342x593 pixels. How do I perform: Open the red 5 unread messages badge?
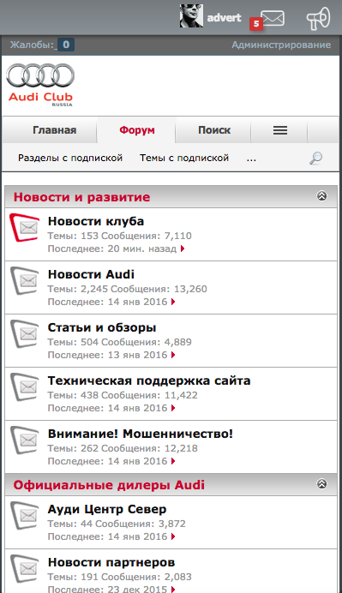click(x=255, y=24)
